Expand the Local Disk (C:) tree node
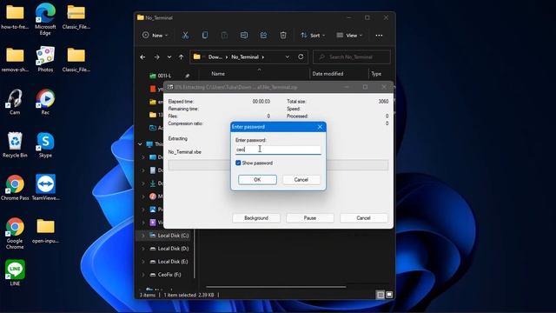This screenshot has width=556, height=313. pyautogui.click(x=143, y=236)
